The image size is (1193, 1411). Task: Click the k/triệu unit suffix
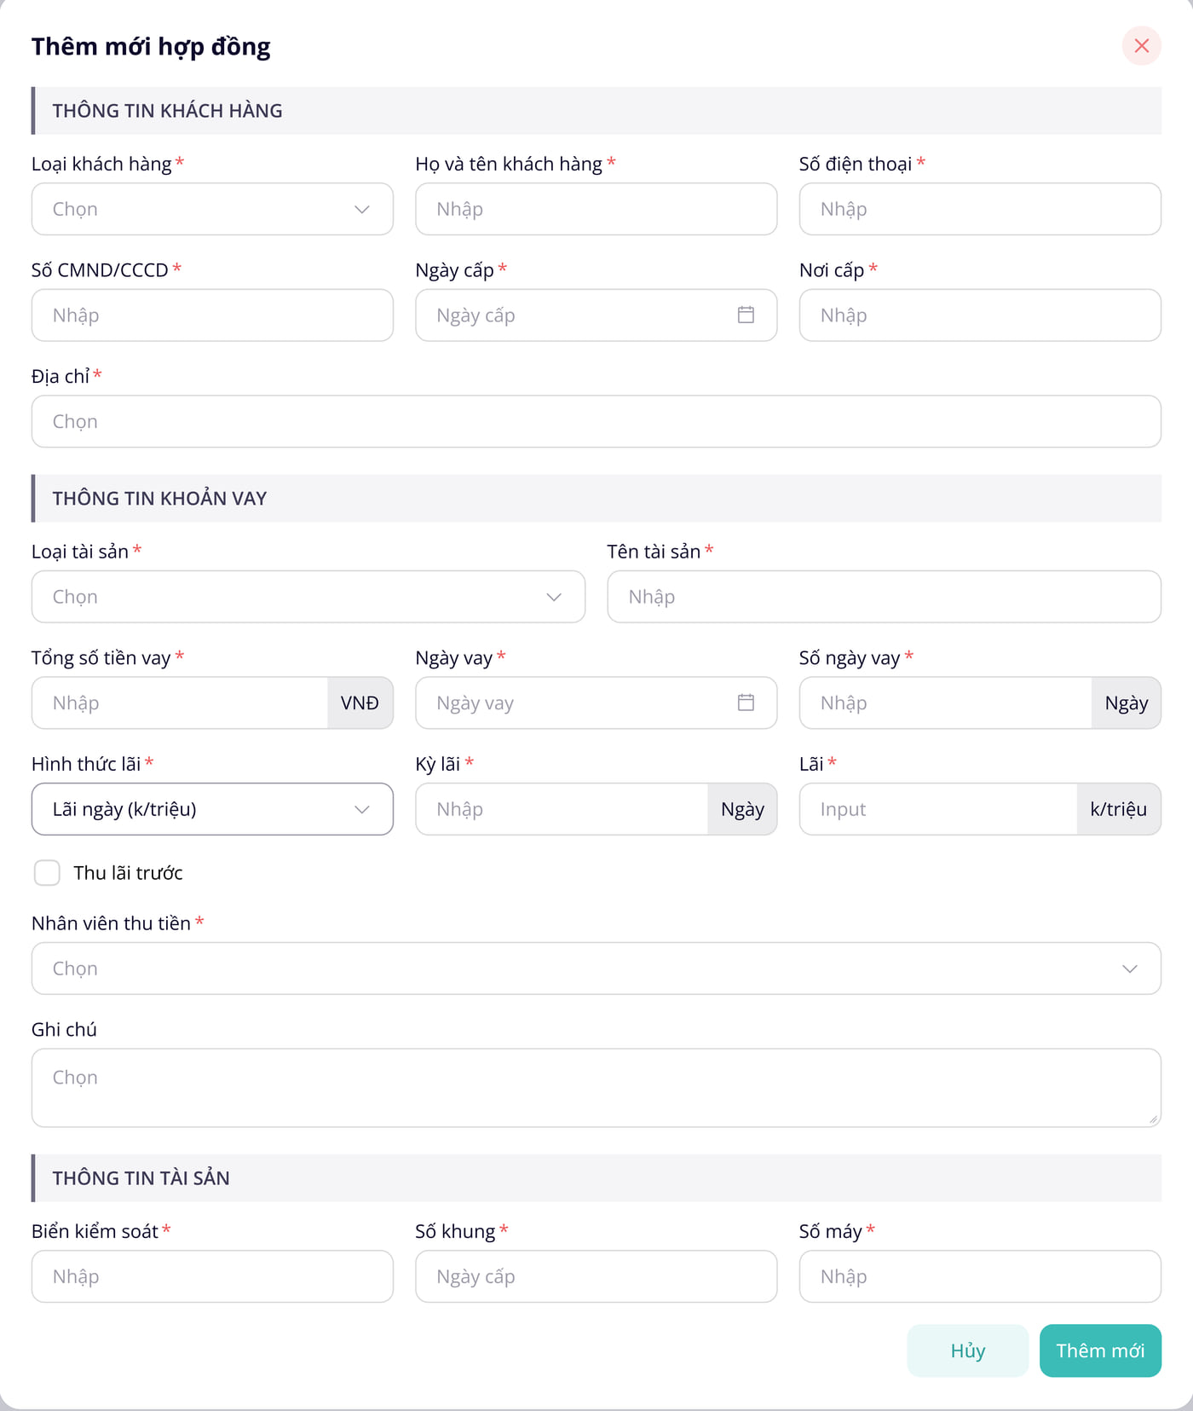coord(1119,809)
